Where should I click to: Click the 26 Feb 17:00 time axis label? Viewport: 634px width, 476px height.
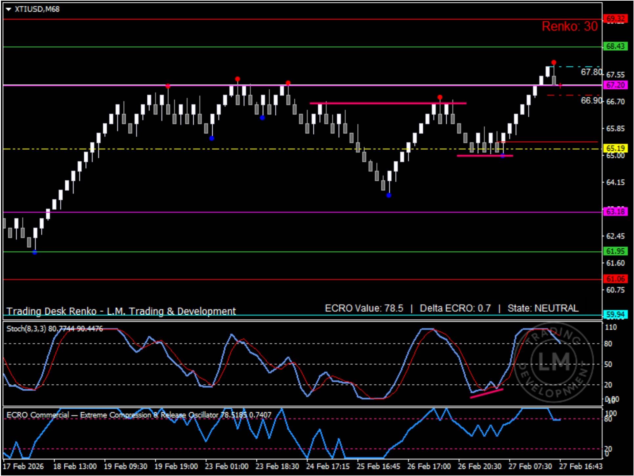[429, 466]
